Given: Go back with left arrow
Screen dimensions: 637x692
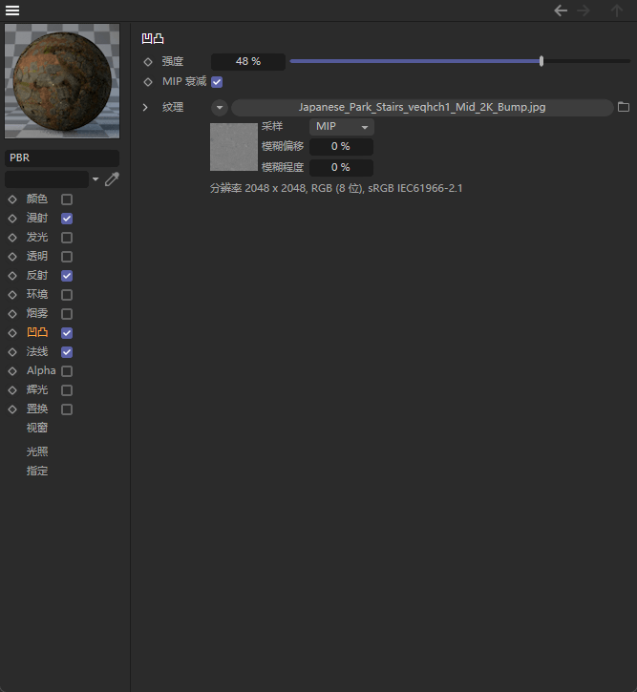Looking at the screenshot, I should [x=561, y=10].
